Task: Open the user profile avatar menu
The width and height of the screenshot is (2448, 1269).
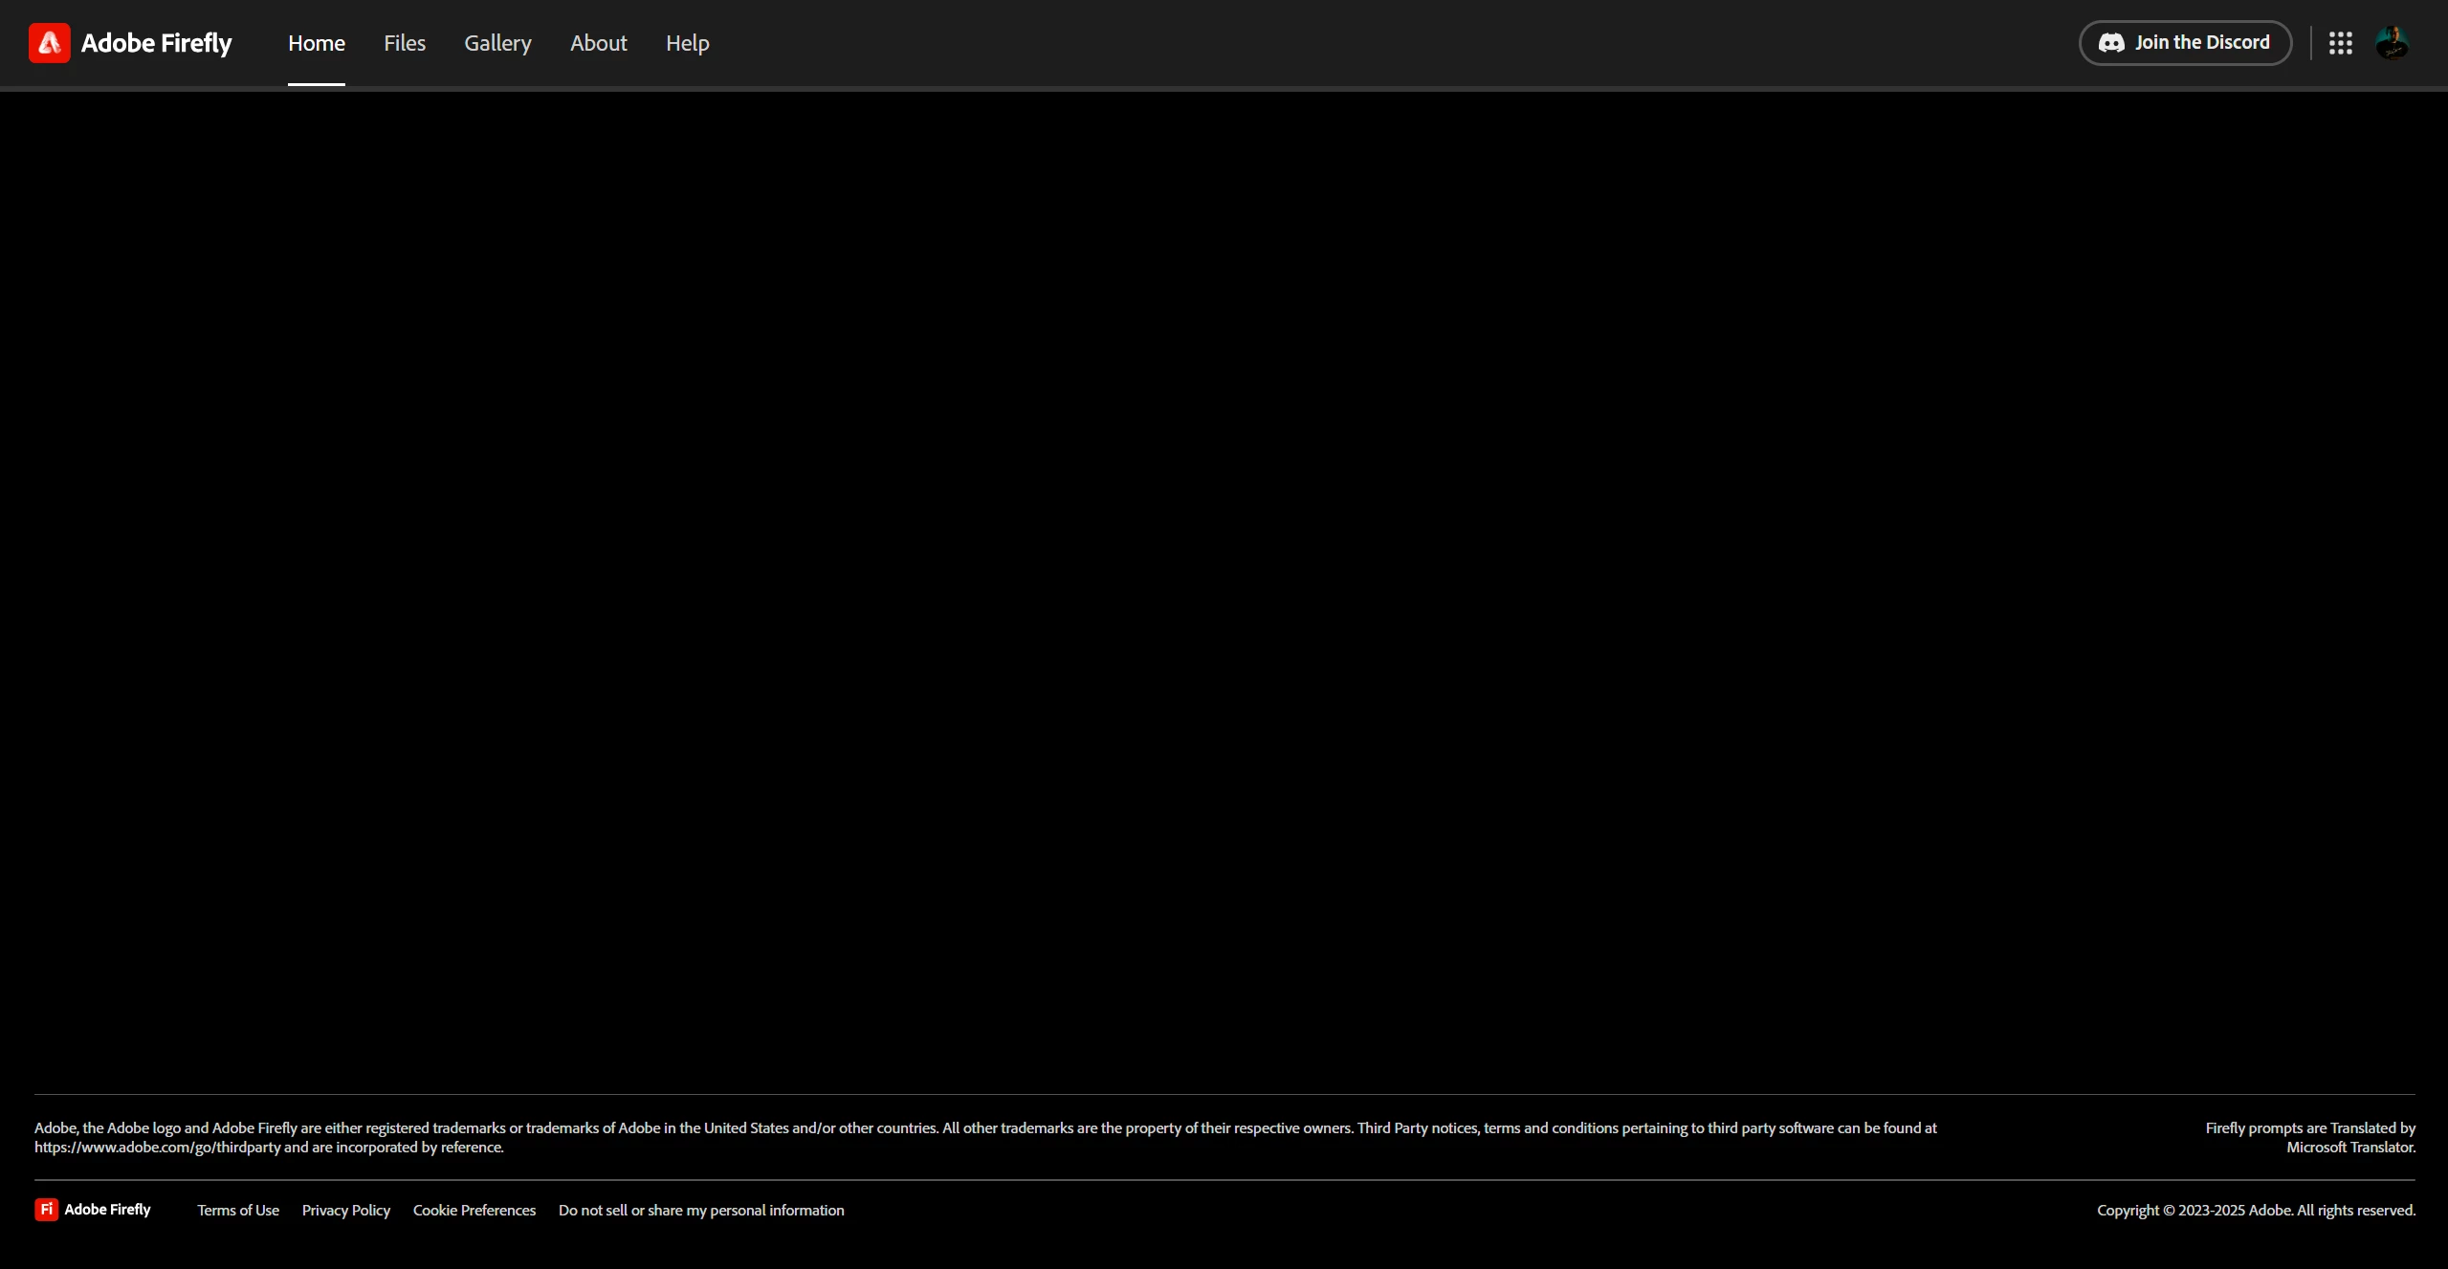Action: click(x=2392, y=43)
